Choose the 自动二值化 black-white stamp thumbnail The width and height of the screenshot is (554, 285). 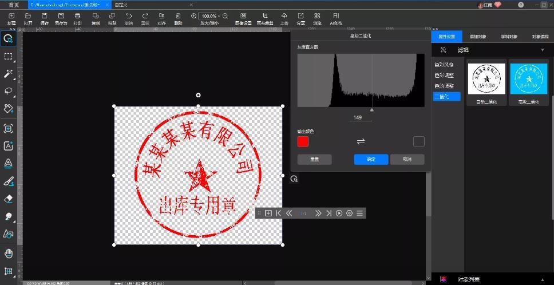click(x=486, y=79)
